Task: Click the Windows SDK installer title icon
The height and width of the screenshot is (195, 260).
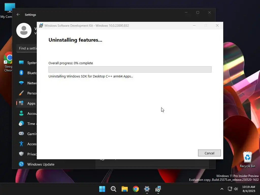Action: pos(41,26)
